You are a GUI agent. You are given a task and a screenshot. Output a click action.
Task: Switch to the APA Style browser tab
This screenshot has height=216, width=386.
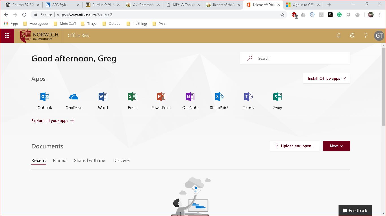coord(62,5)
